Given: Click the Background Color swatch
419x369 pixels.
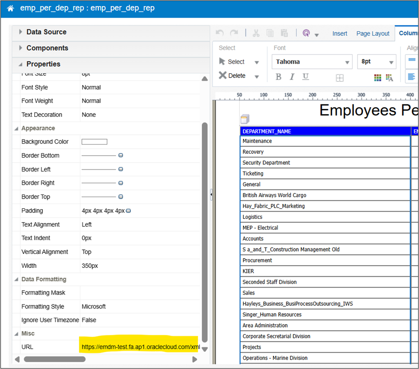Looking at the screenshot, I should [x=94, y=142].
